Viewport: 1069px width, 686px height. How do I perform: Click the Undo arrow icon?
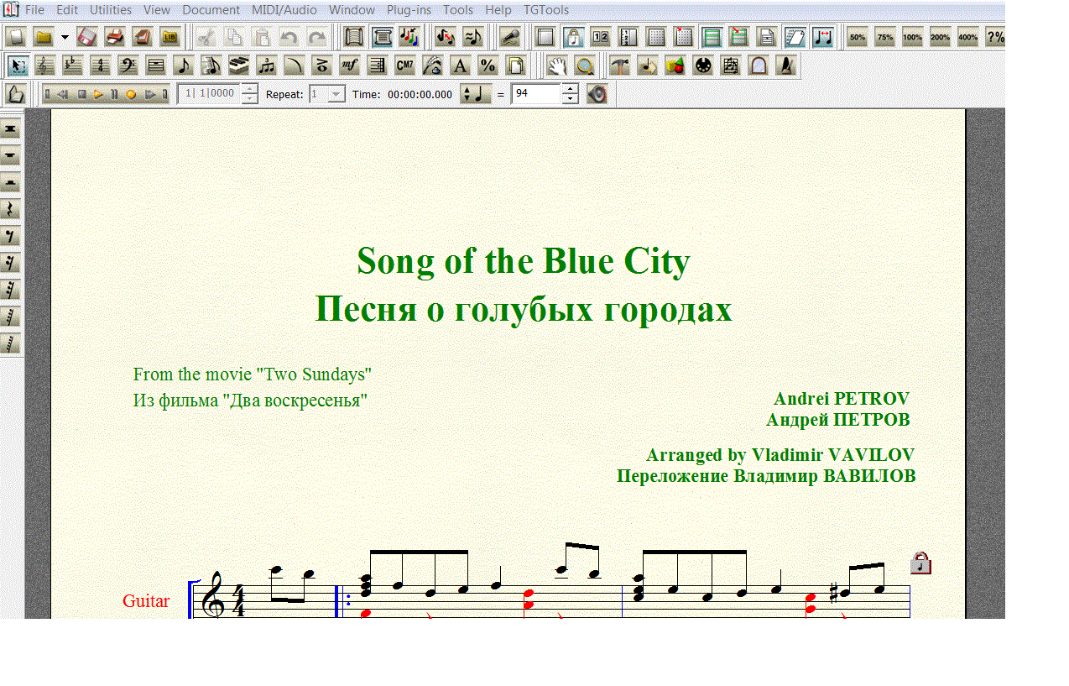pyautogui.click(x=289, y=37)
